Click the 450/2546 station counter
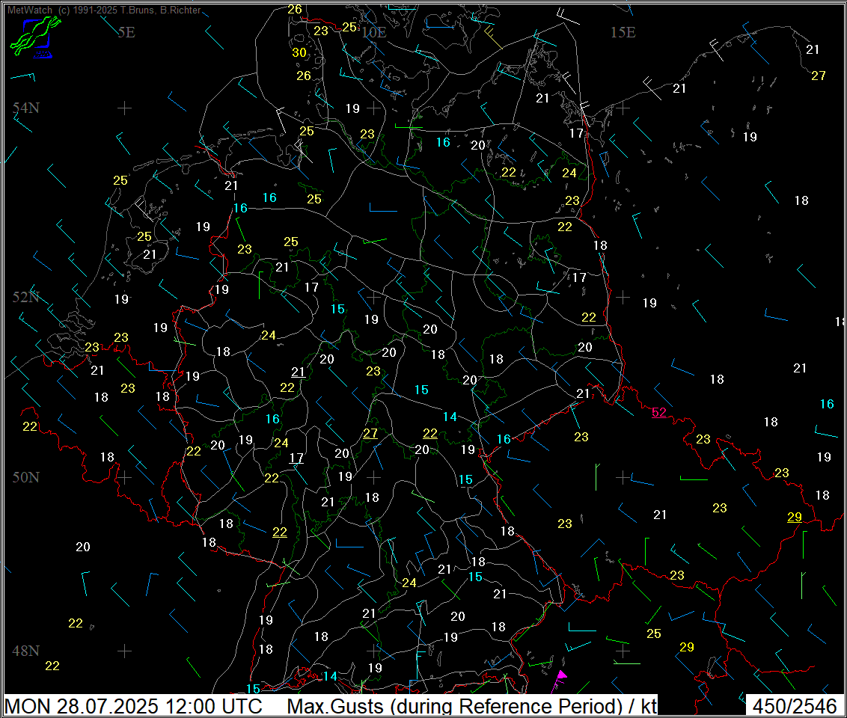Screen dimensions: 847x718 [x=795, y=706]
